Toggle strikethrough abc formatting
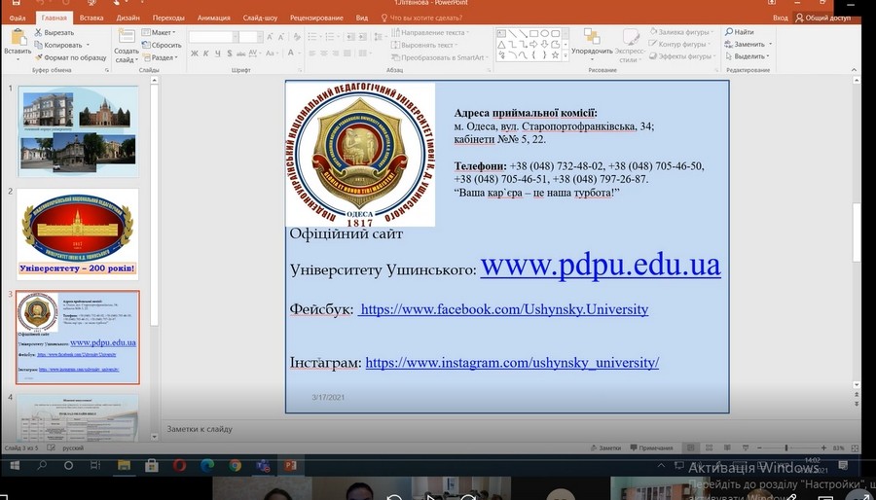Viewport: 876px width, 500px height. pyautogui.click(x=240, y=54)
